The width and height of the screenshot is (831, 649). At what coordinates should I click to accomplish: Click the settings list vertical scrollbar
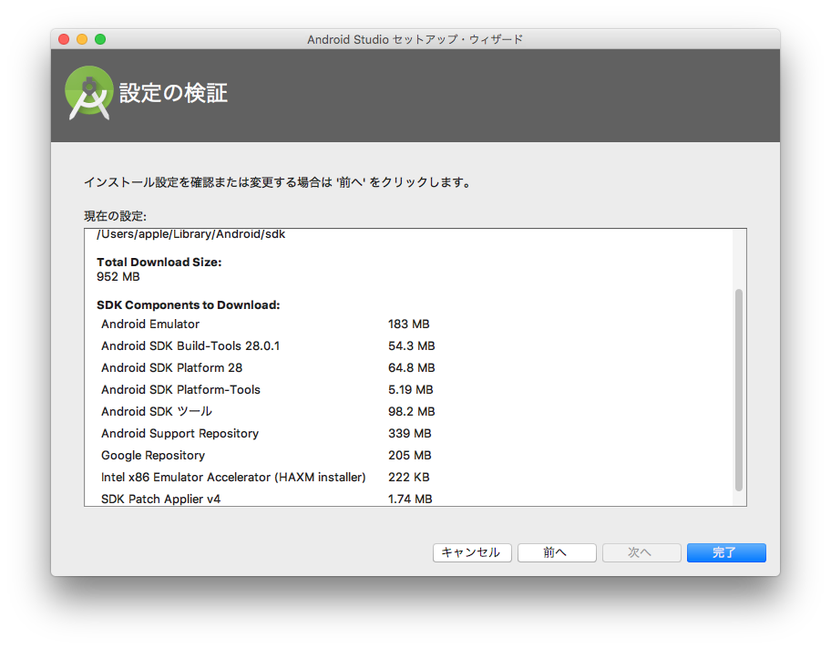[738, 390]
